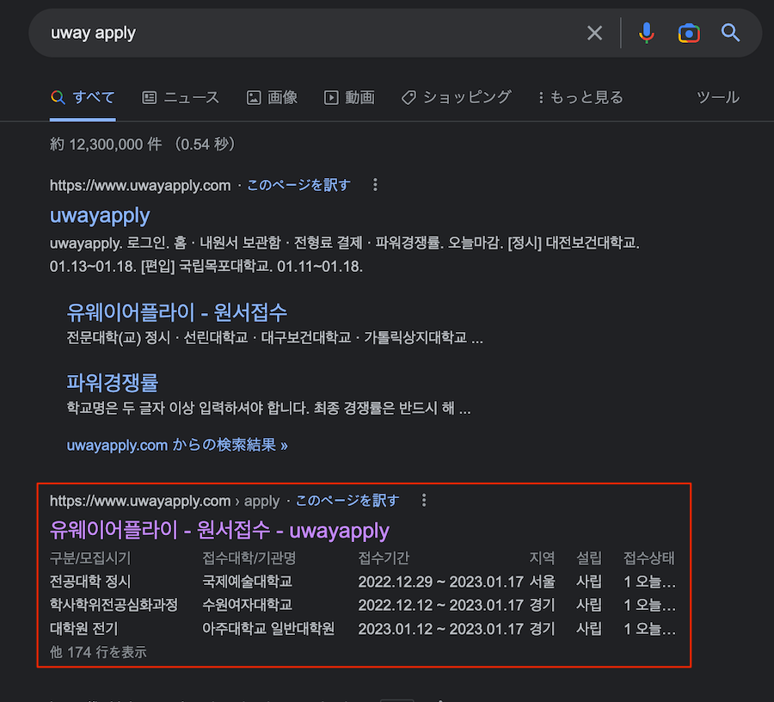Image resolution: width=774 pixels, height=702 pixels.
Task: Switch to the 画像 tab
Action: [x=272, y=97]
